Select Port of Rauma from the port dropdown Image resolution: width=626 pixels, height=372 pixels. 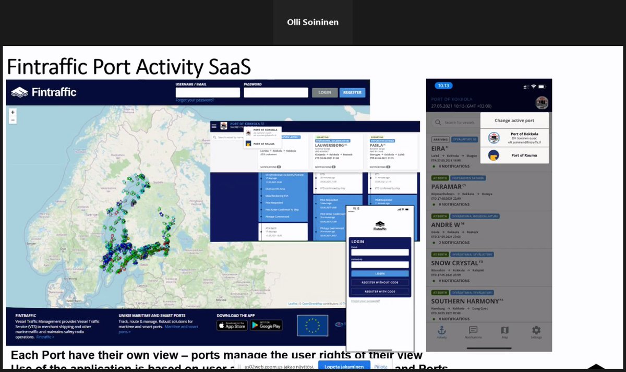coord(263,143)
